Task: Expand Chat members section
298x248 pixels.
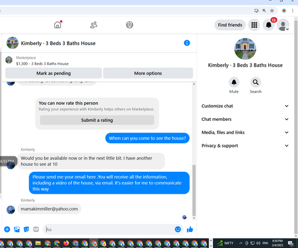Action: pos(245,119)
